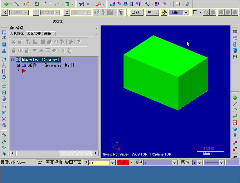Select all operations with the green checkmark icon
The image size is (240, 183).
[x=14, y=42]
